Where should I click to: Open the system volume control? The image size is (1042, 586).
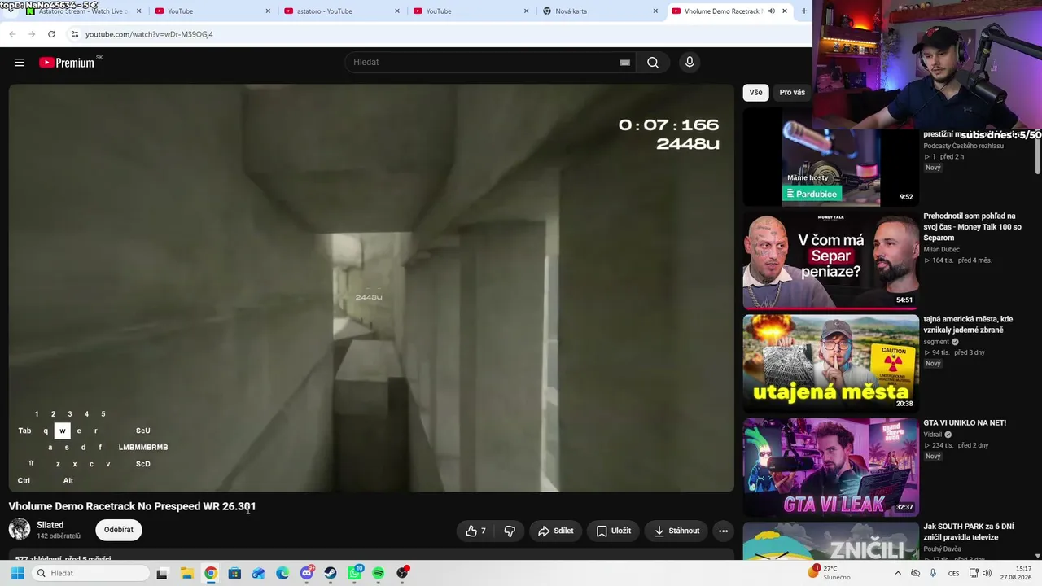pyautogui.click(x=987, y=573)
